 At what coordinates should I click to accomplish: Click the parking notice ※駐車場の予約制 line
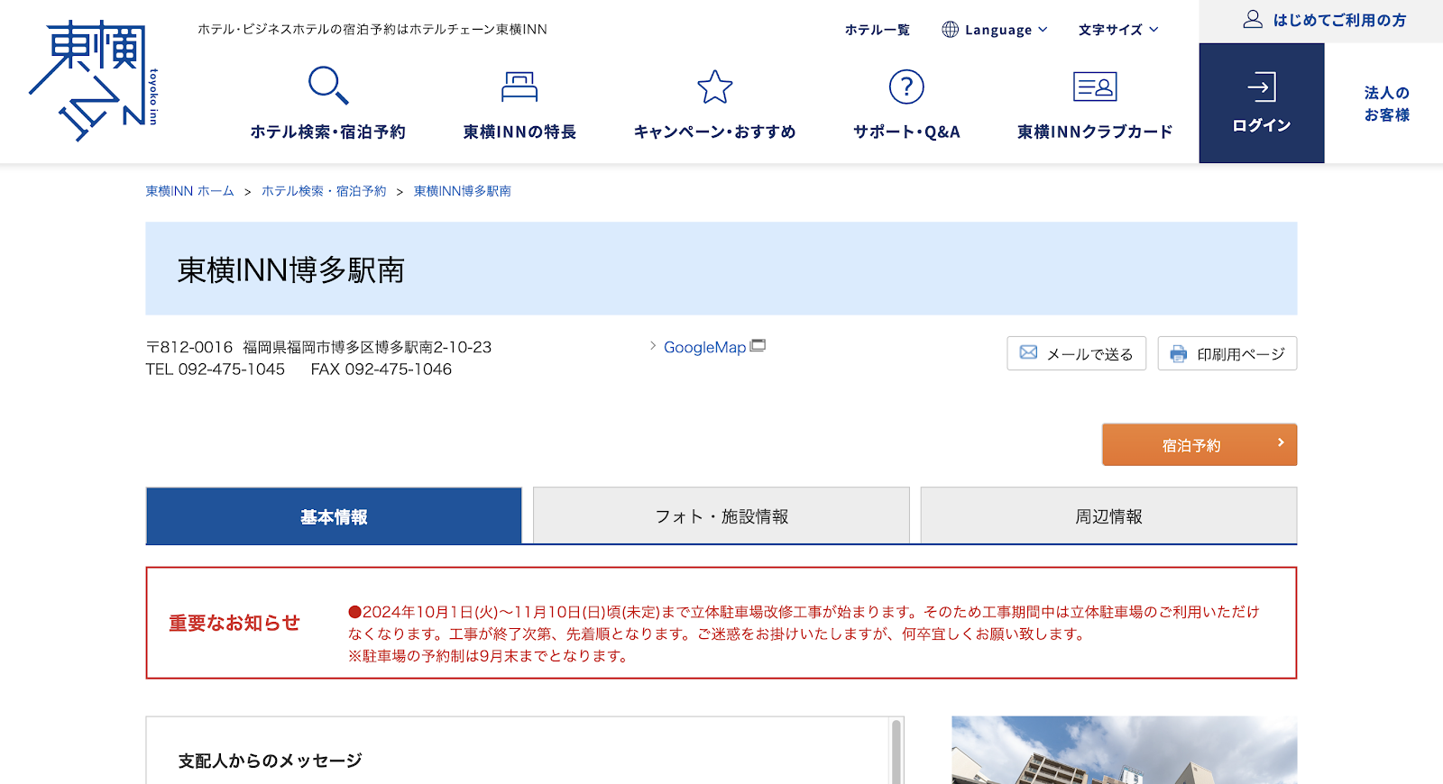tap(490, 656)
